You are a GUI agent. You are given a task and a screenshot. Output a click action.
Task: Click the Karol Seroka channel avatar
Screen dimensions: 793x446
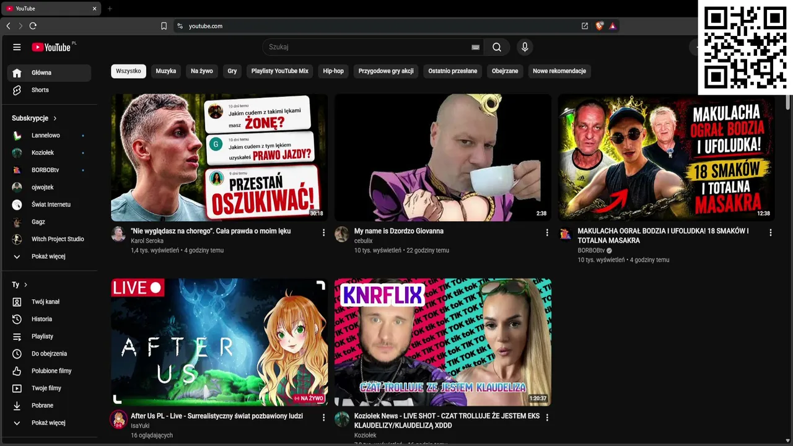pyautogui.click(x=118, y=234)
